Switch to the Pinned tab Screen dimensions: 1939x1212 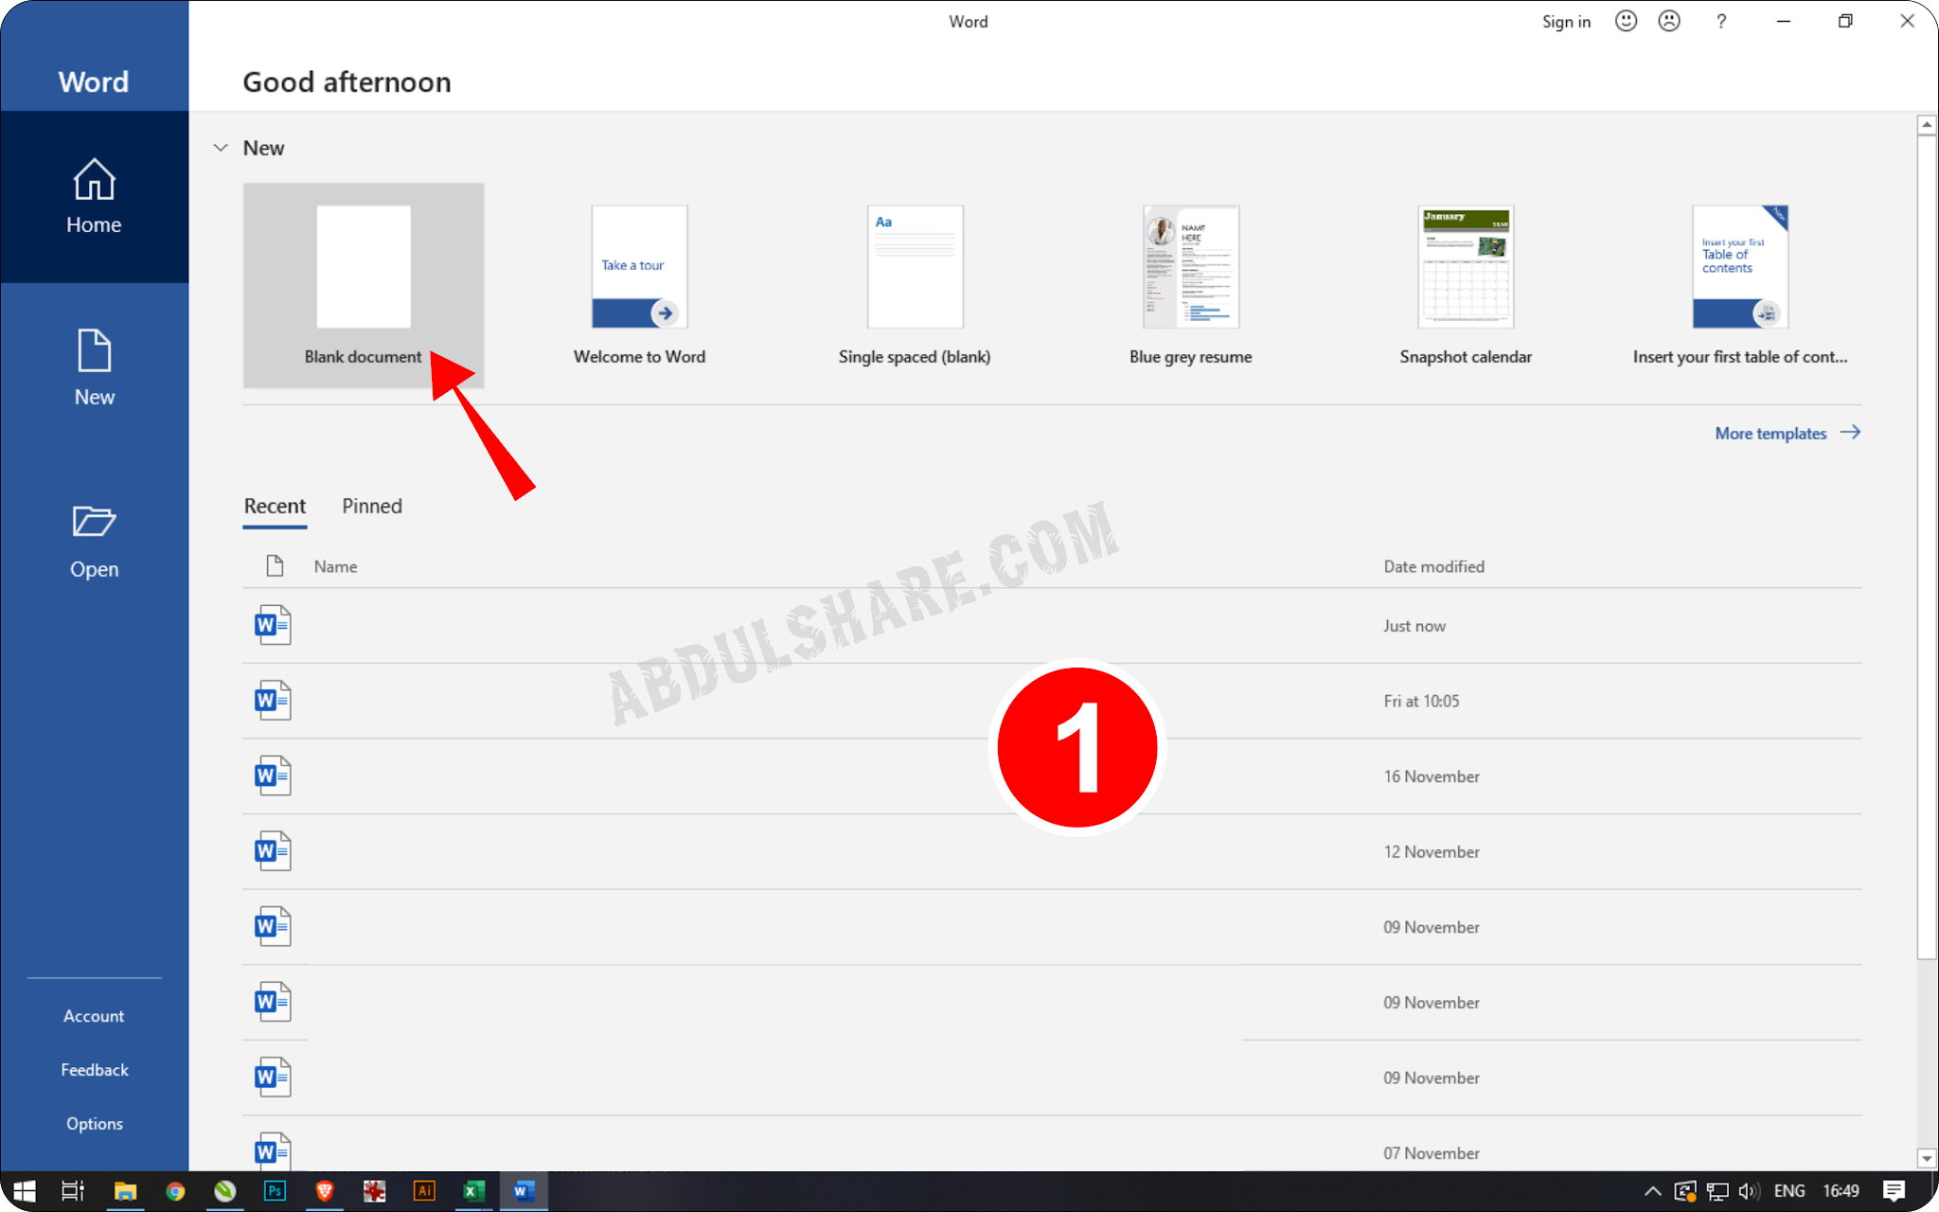click(x=372, y=507)
